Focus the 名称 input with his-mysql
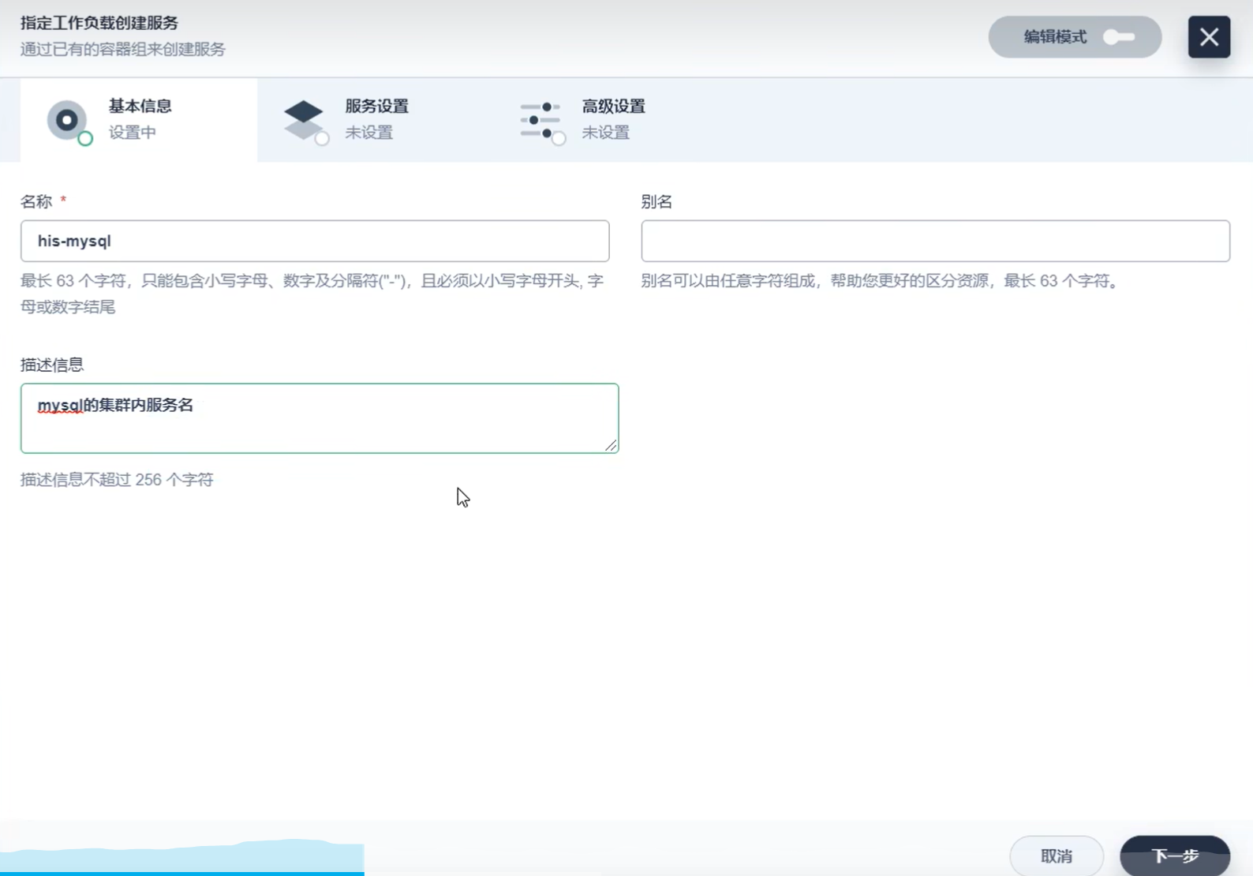This screenshot has height=876, width=1253. pyautogui.click(x=315, y=241)
